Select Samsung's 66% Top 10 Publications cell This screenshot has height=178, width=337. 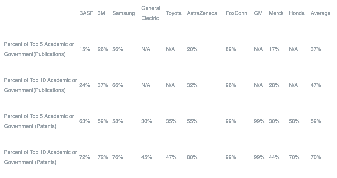pyautogui.click(x=118, y=85)
